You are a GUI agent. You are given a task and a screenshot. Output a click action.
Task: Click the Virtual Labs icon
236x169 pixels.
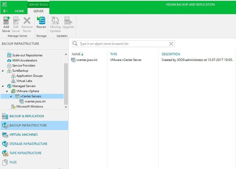coord(13,81)
